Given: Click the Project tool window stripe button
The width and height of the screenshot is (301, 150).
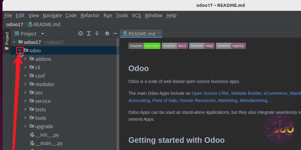Looking at the screenshot, I should tap(7, 41).
